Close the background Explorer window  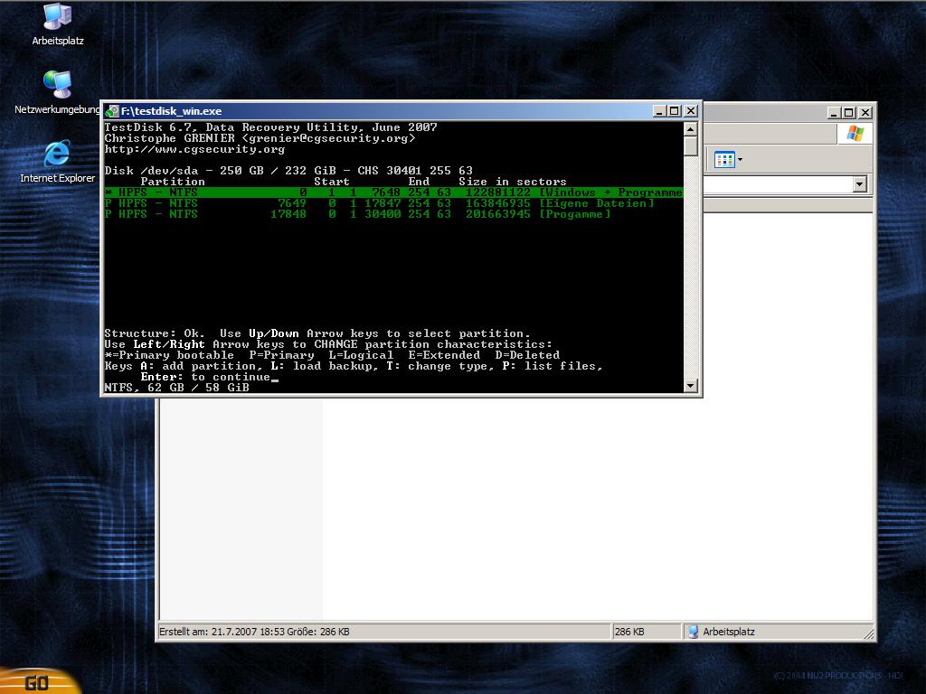[865, 113]
